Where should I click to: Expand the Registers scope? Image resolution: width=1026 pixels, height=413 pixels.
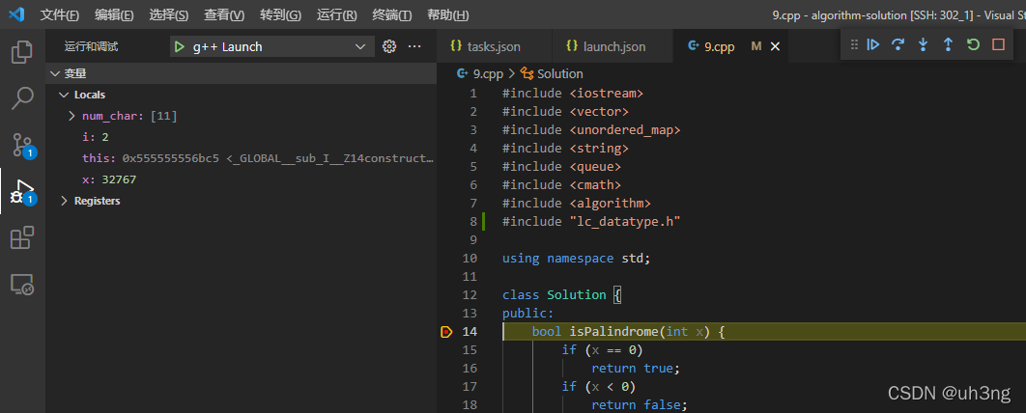(64, 202)
